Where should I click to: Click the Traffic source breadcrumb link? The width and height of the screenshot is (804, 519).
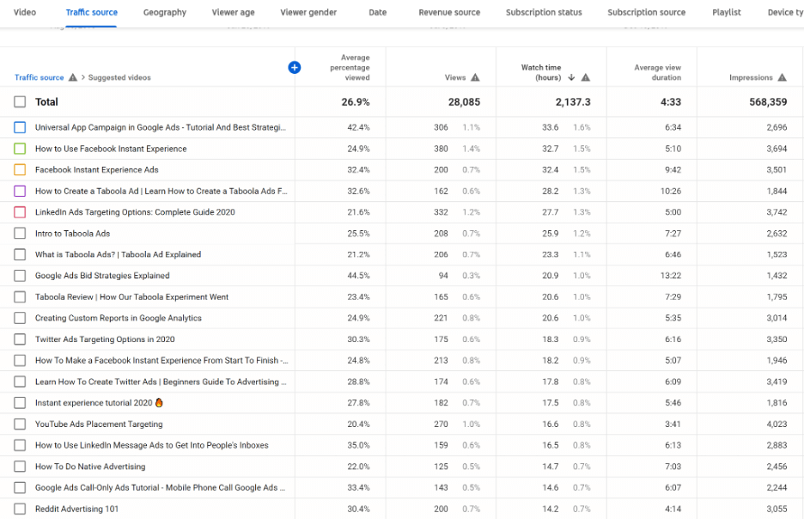39,77
